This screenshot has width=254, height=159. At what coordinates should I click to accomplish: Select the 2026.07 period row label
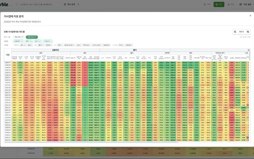click(8, 62)
